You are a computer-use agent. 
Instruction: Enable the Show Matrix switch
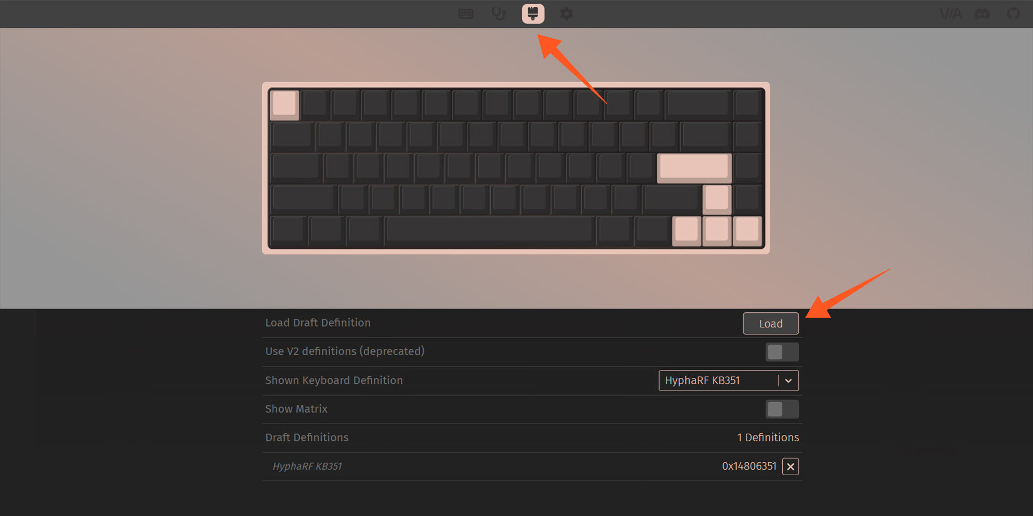[782, 410]
